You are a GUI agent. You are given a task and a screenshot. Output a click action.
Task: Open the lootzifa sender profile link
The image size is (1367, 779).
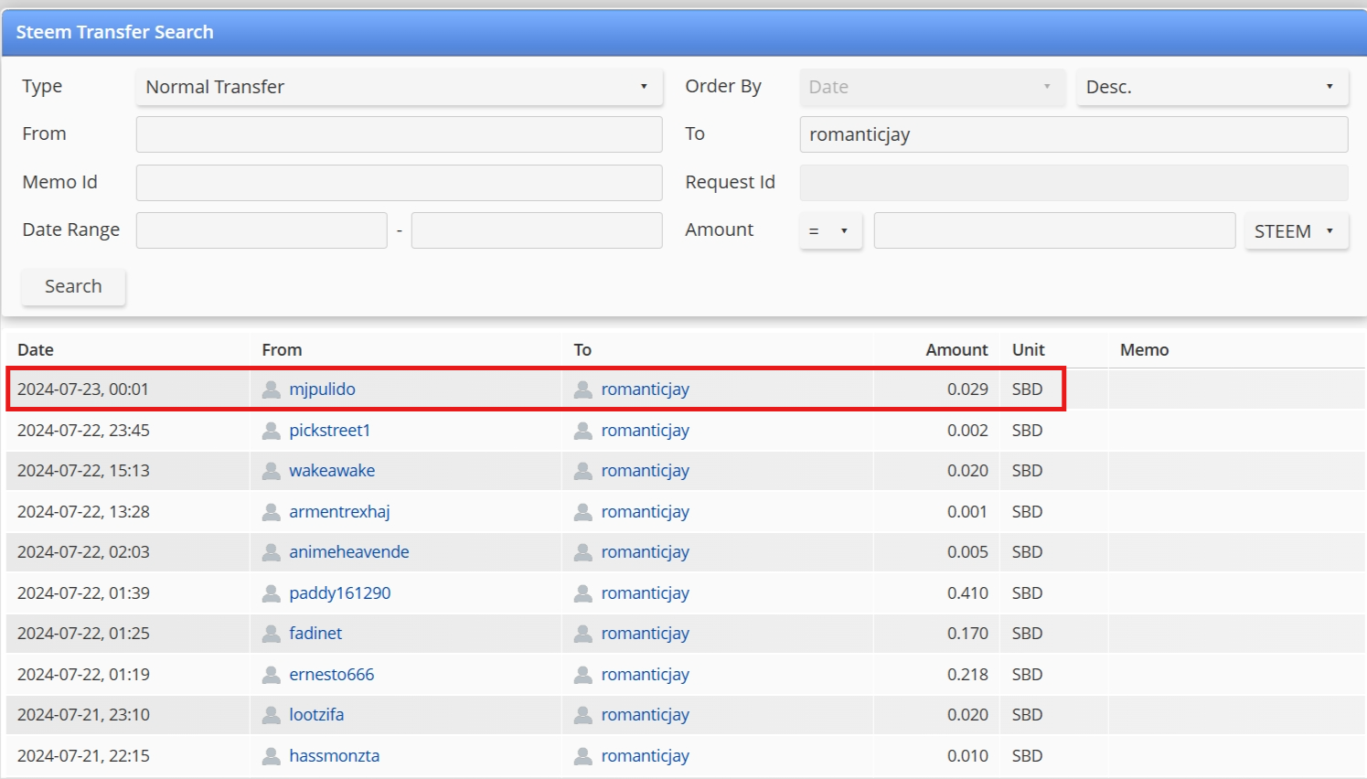[316, 715]
